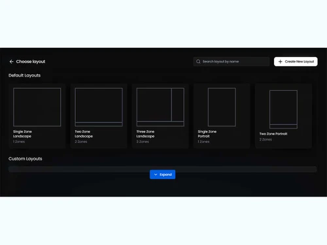Click the Two Zone Landscape title
The height and width of the screenshot is (245, 327).
click(84, 134)
